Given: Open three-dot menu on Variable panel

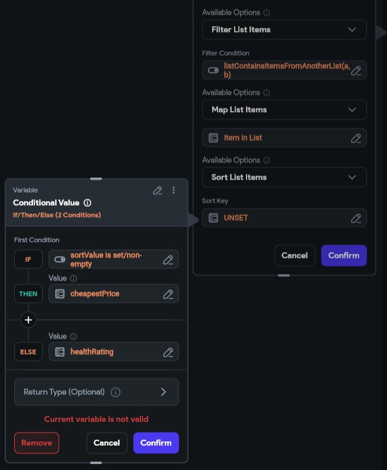Looking at the screenshot, I should (174, 190).
